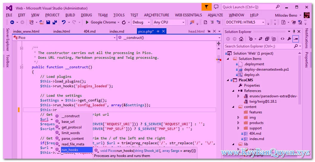Switch to the index_www.html tab
The image size is (315, 162).
26,31
